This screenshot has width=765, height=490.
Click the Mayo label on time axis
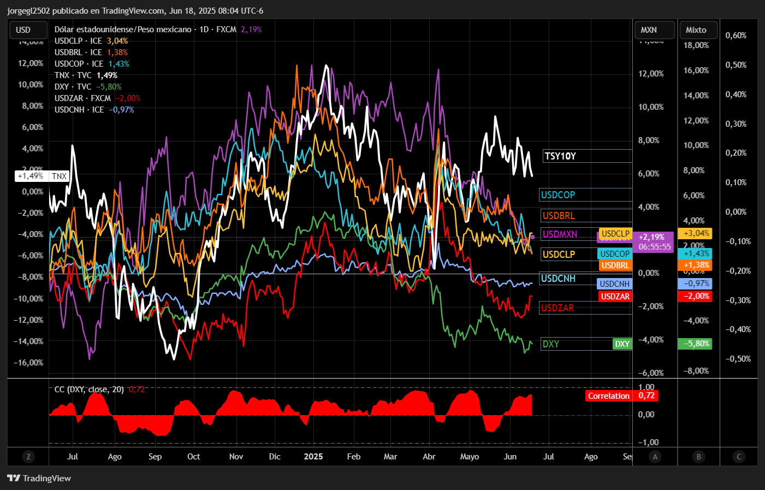click(470, 457)
